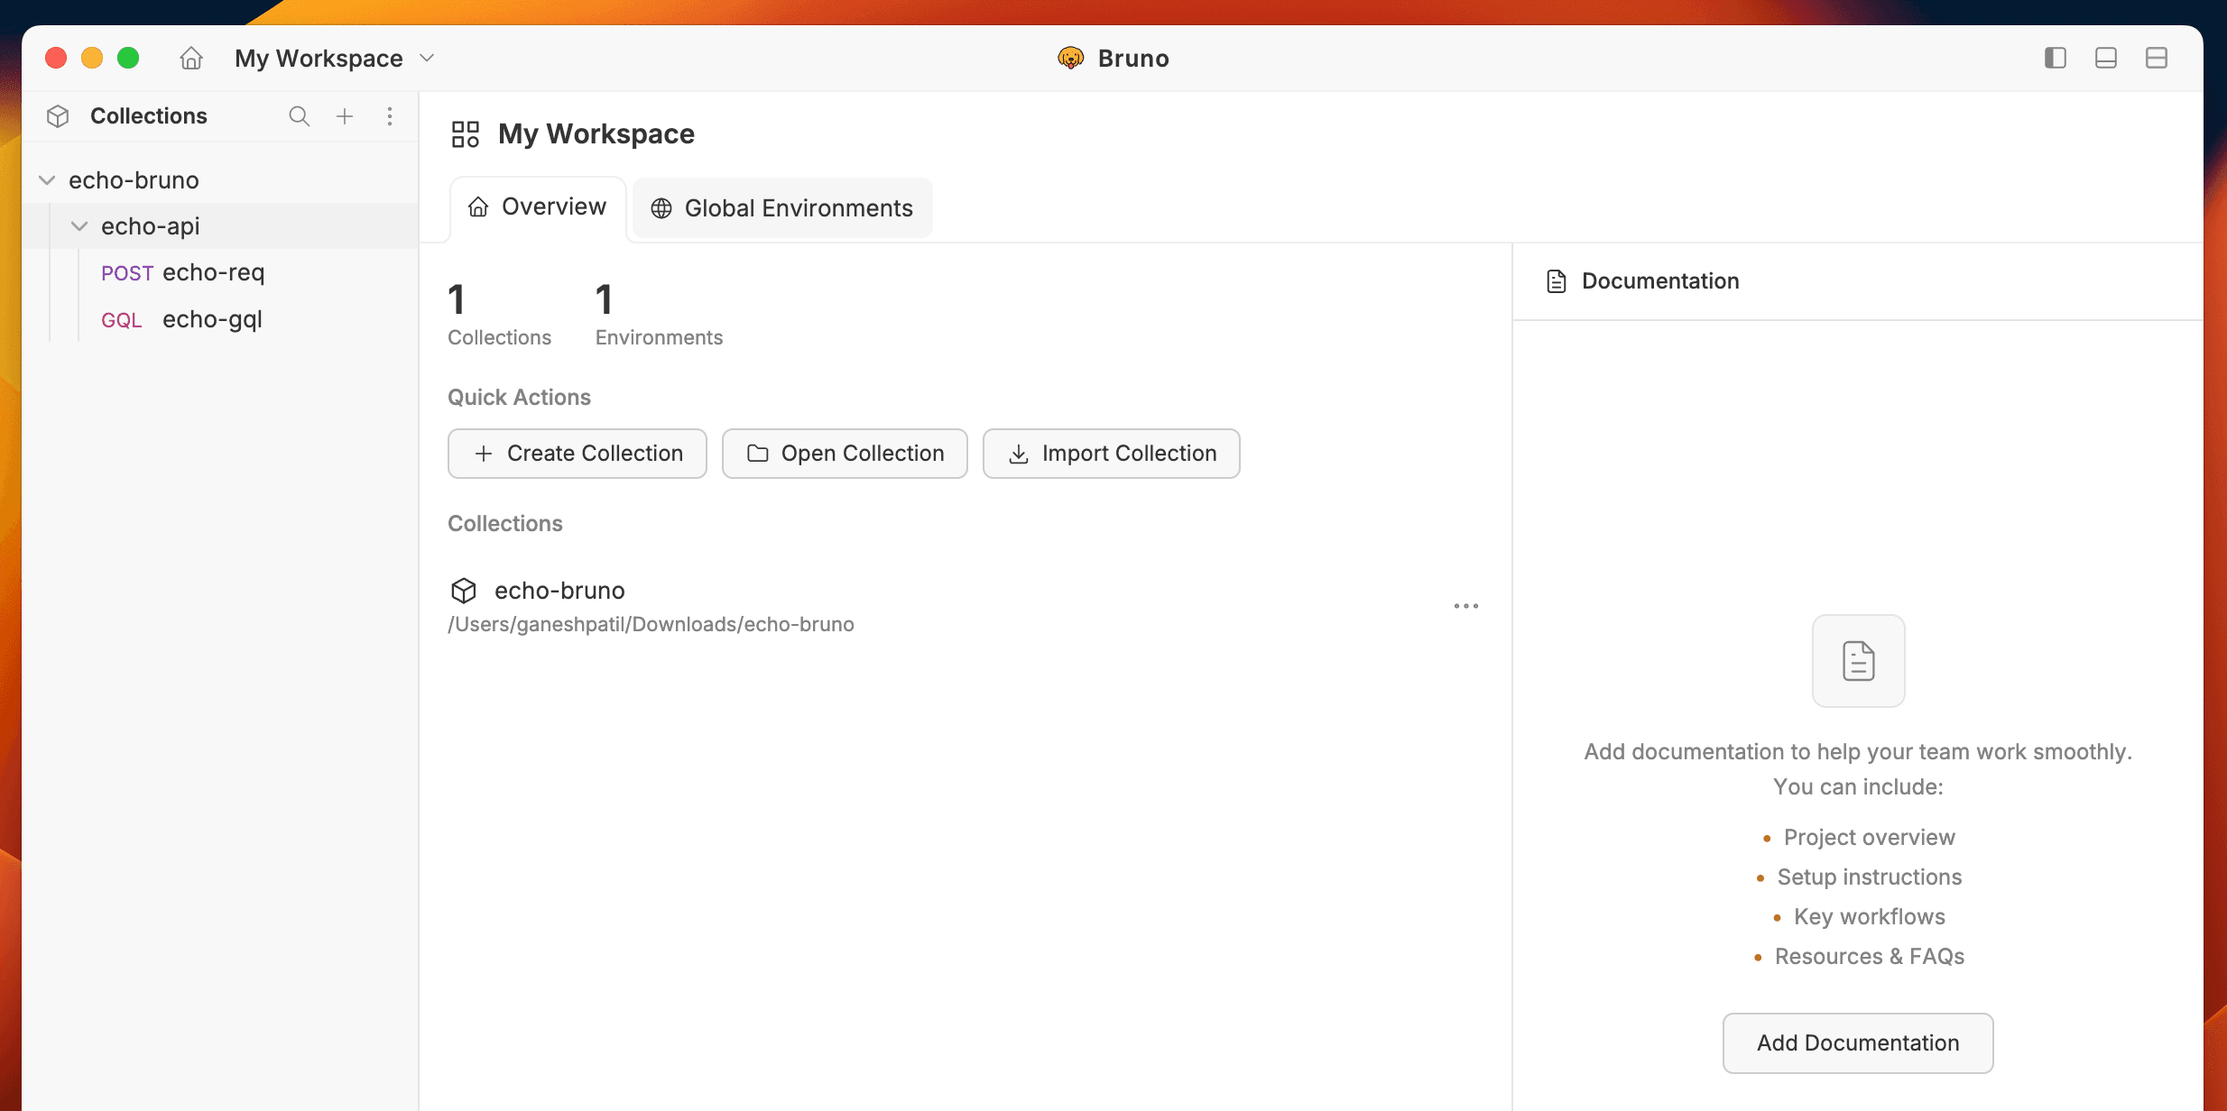Select the Overview tab
Viewport: 2227px width, 1111px height.
(536, 207)
